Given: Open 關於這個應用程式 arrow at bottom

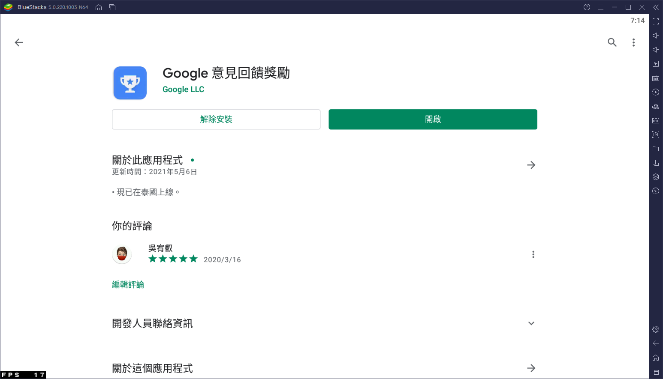Looking at the screenshot, I should (531, 368).
